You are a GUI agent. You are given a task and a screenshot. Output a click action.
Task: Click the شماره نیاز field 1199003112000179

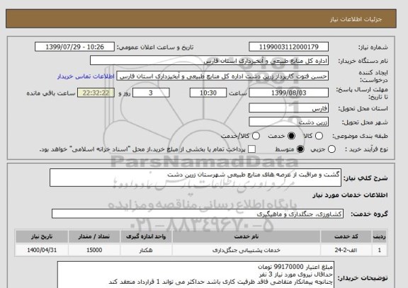288,47
